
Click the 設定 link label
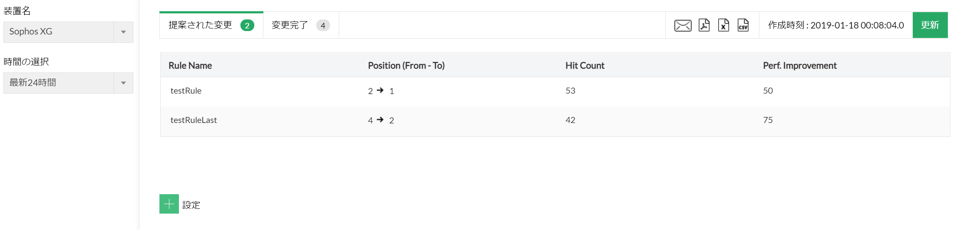pyautogui.click(x=191, y=205)
